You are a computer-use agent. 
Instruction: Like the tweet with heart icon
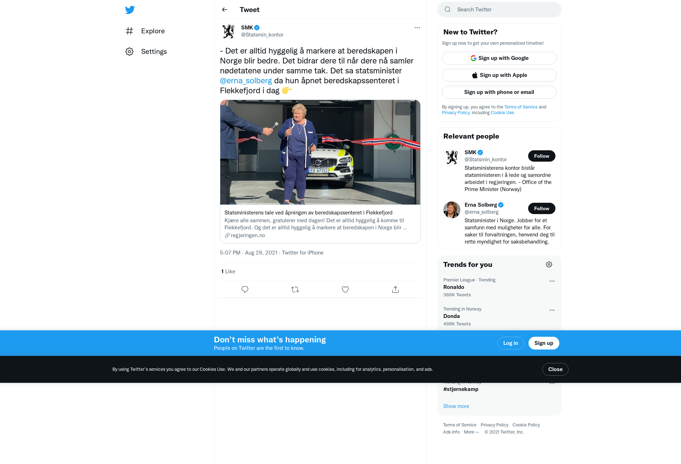click(345, 289)
